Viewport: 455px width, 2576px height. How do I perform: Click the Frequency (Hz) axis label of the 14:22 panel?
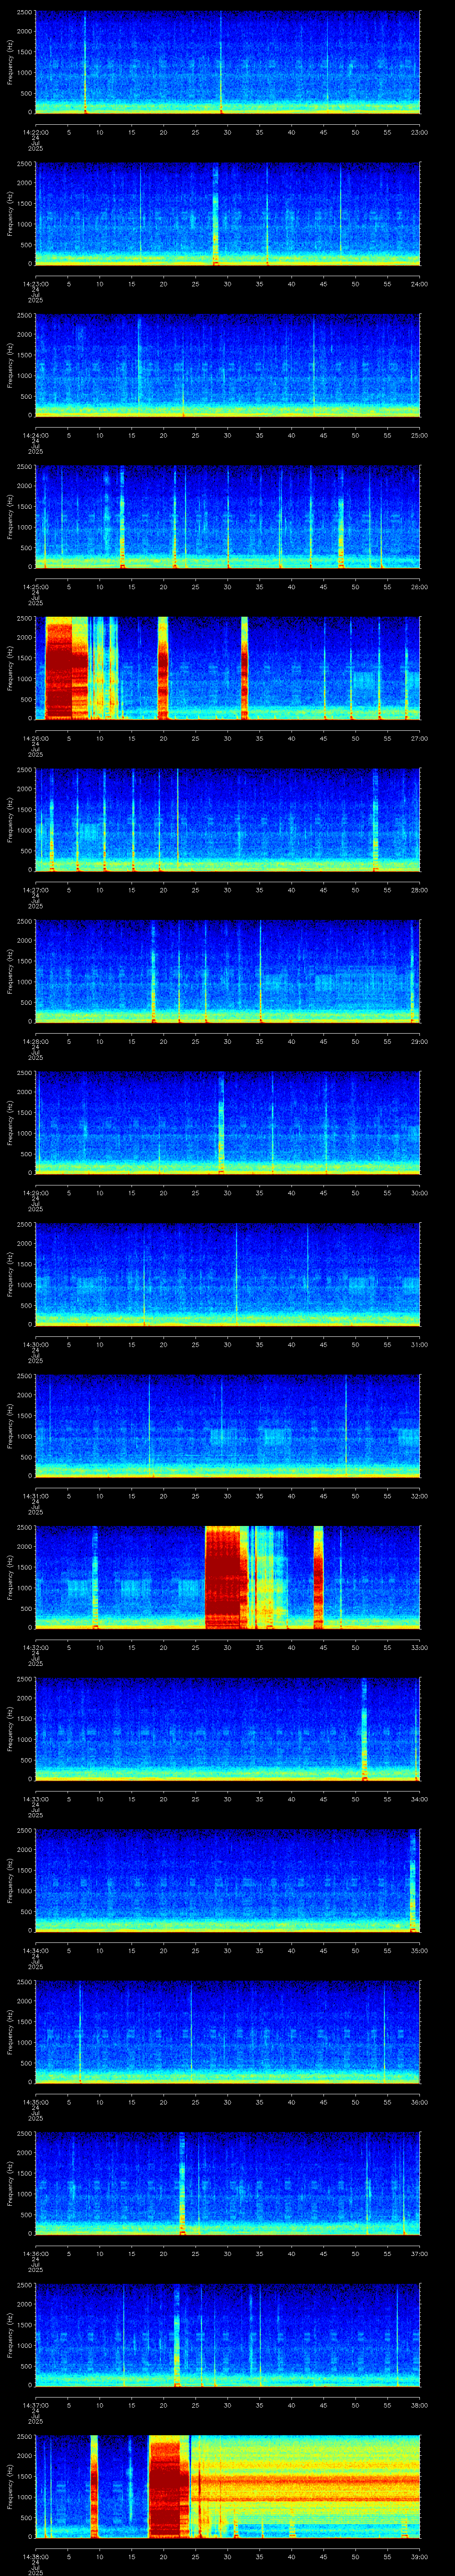click(x=10, y=62)
